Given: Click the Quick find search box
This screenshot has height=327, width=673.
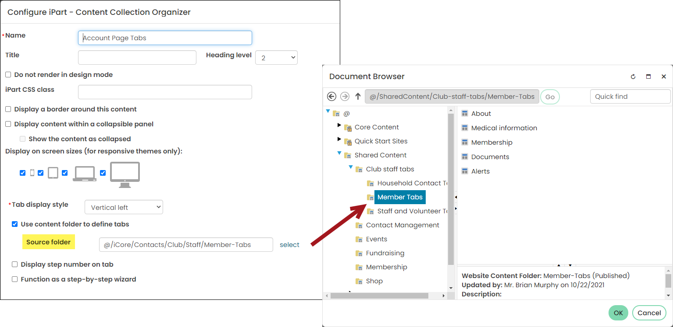Looking at the screenshot, I should pyautogui.click(x=630, y=97).
